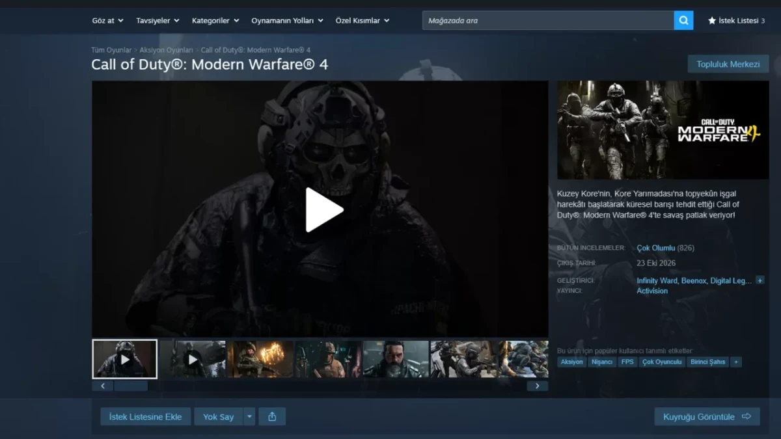Open the Oynamanın Yolları menu
Viewport: 781px width, 439px height.
click(287, 20)
